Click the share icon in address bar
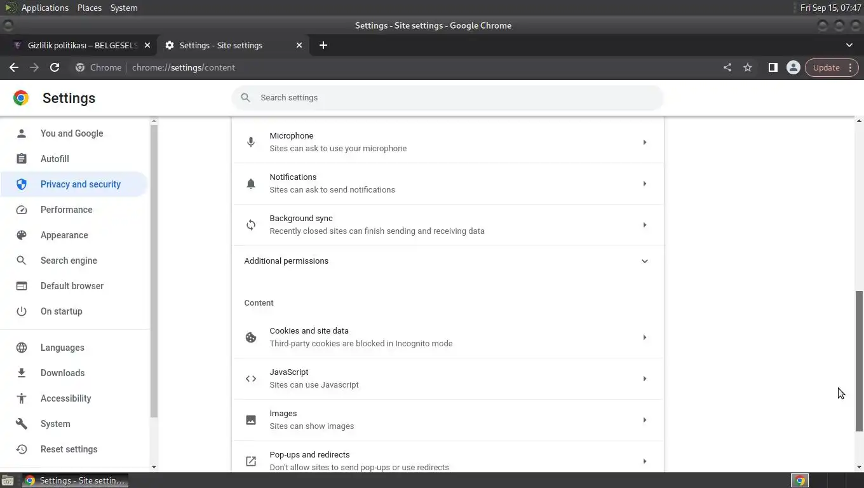Viewport: 864px width, 488px height. tap(727, 67)
